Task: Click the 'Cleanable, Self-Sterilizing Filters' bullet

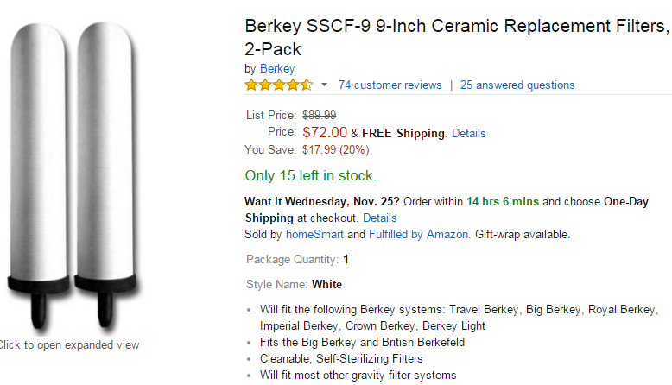Action: [x=341, y=358]
